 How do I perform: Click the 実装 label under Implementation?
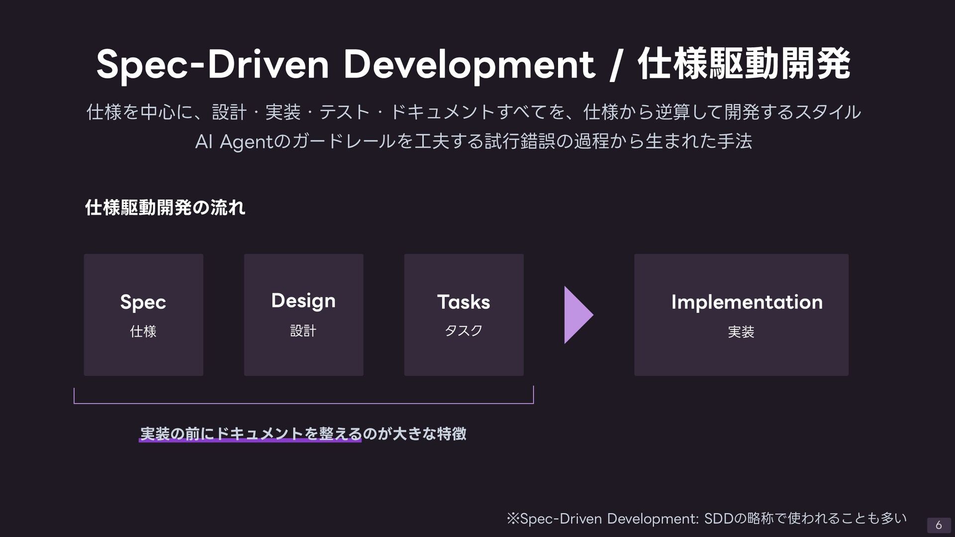click(x=741, y=332)
